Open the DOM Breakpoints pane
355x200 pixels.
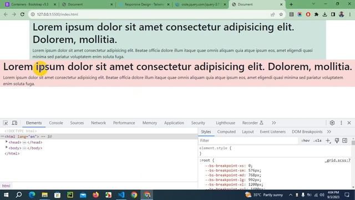[307, 132]
